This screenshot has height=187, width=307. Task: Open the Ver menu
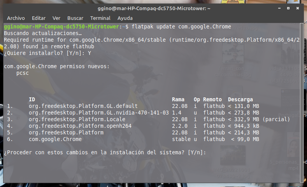pyautogui.click(x=56, y=18)
